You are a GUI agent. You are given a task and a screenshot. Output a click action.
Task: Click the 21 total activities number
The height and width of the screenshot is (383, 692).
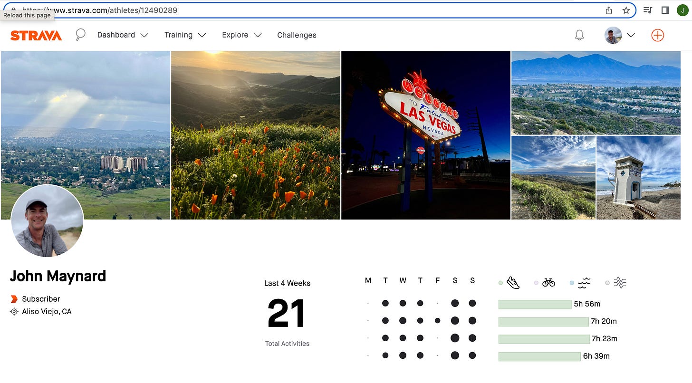coord(286,314)
